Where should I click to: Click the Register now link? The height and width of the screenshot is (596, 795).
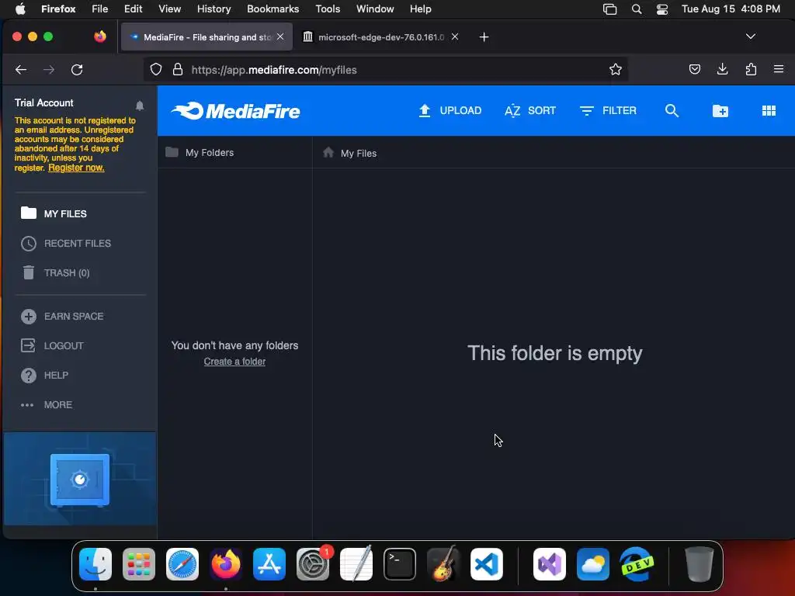[x=76, y=168]
